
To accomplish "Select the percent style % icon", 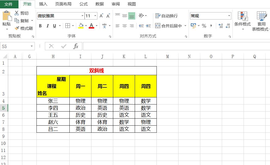I will (205, 26).
